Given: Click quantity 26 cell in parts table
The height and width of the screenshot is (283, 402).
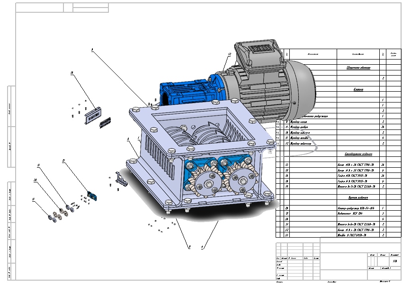Looking at the screenshot, I should pyautogui.click(x=383, y=127).
